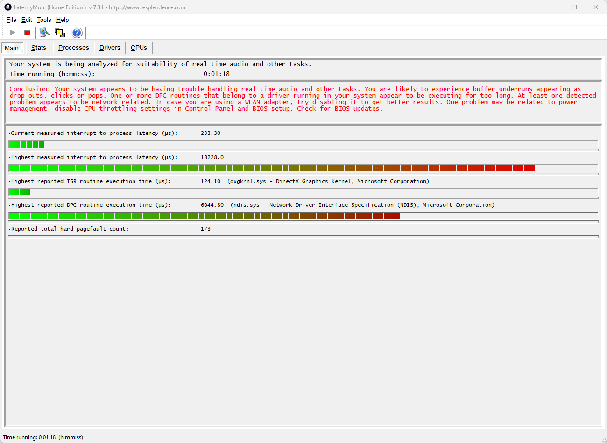Click the current measured latency progress bar
The image size is (607, 443).
pos(303,144)
